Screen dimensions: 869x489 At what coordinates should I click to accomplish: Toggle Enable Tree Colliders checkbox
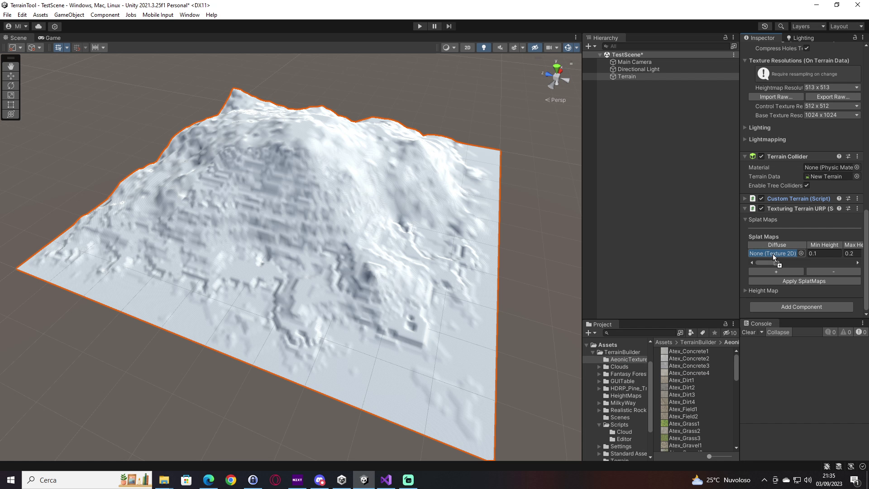pos(807,186)
